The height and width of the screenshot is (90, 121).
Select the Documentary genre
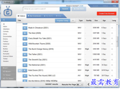7,36
